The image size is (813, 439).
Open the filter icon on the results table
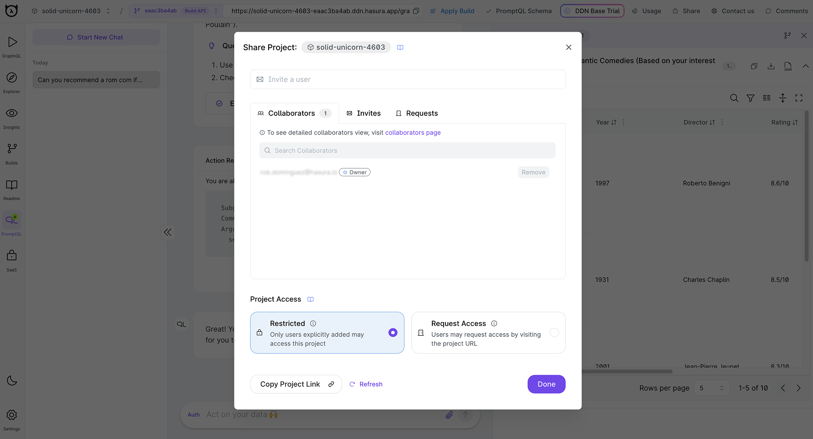[x=750, y=98]
